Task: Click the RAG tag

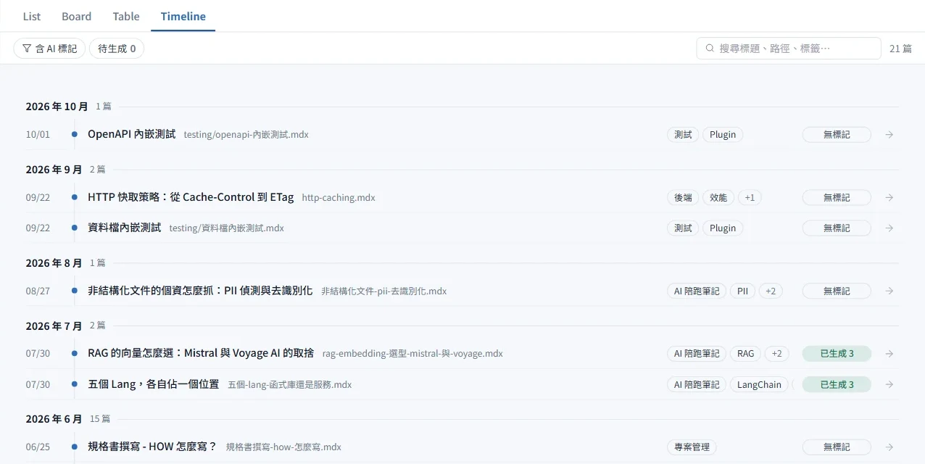Action: [x=746, y=354]
